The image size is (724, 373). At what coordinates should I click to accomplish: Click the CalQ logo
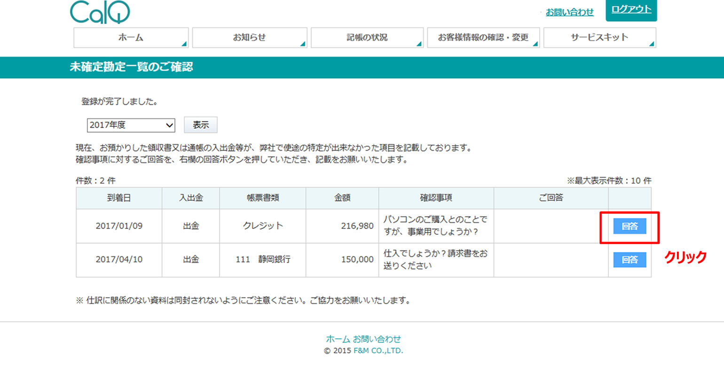[x=100, y=12]
